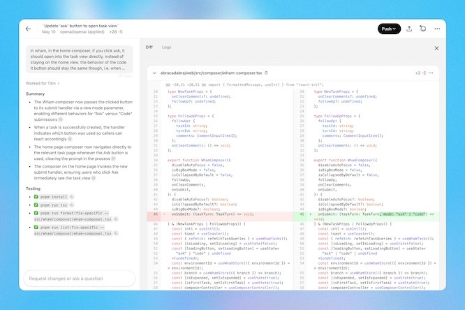Open the three-dot menu in top header

point(437,29)
